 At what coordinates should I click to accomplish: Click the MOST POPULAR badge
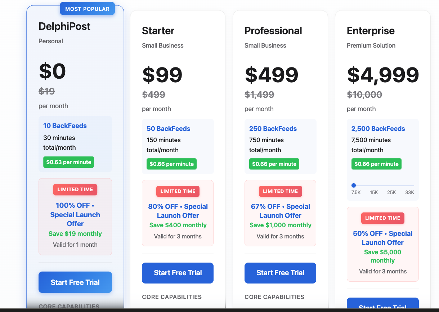(87, 9)
